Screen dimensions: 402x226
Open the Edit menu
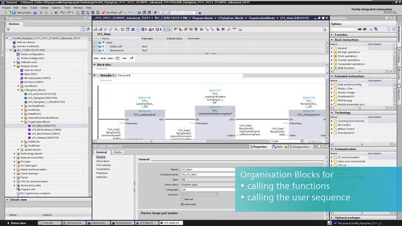pos(16,8)
